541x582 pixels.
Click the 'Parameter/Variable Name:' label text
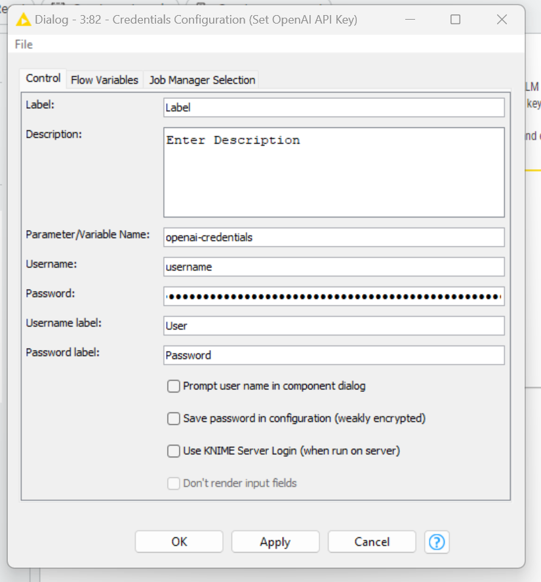pos(88,235)
